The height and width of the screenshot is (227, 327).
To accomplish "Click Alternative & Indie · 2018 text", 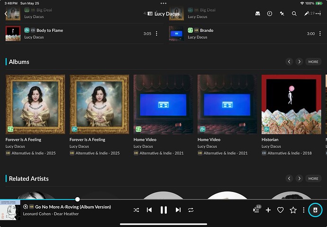I will pyautogui.click(x=290, y=153).
